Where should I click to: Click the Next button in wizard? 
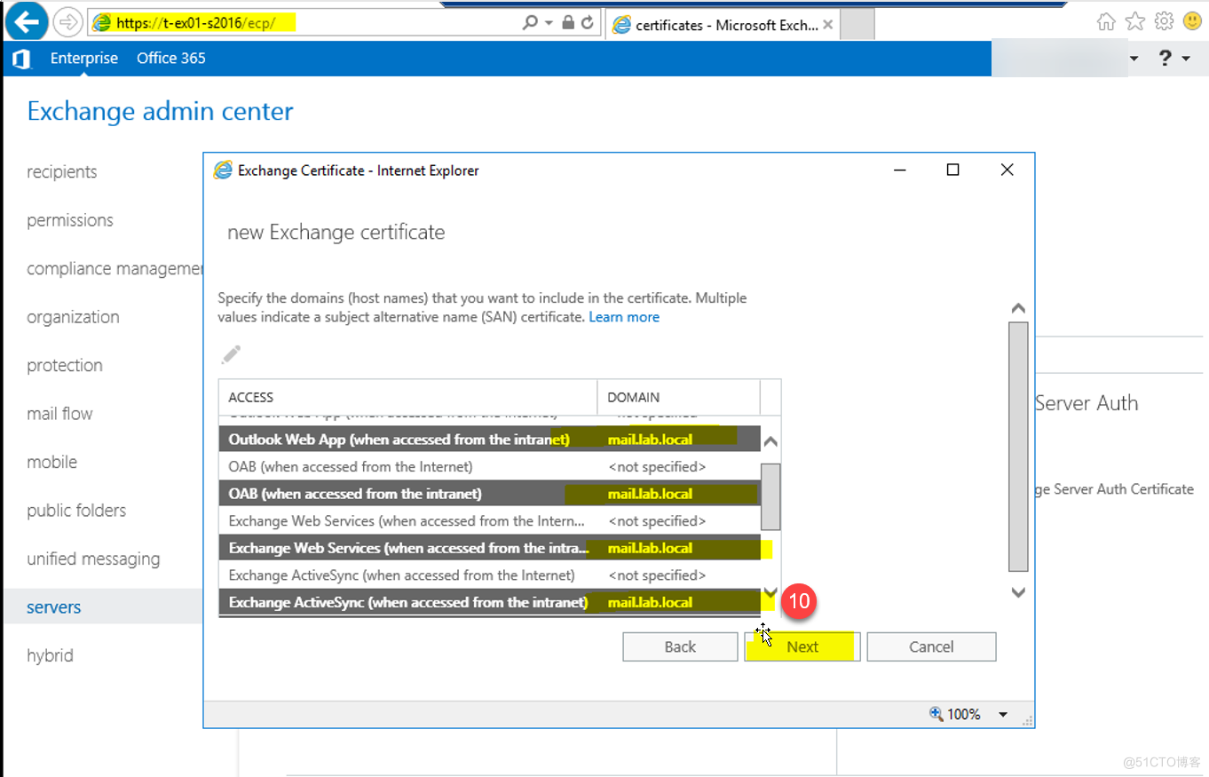[x=802, y=646]
